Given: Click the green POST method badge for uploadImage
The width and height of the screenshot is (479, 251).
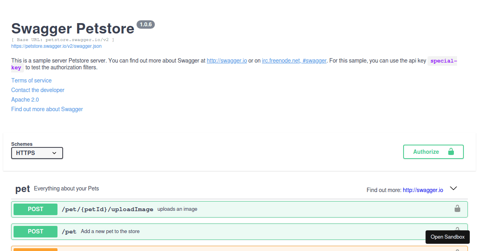Looking at the screenshot, I should coord(35,209).
